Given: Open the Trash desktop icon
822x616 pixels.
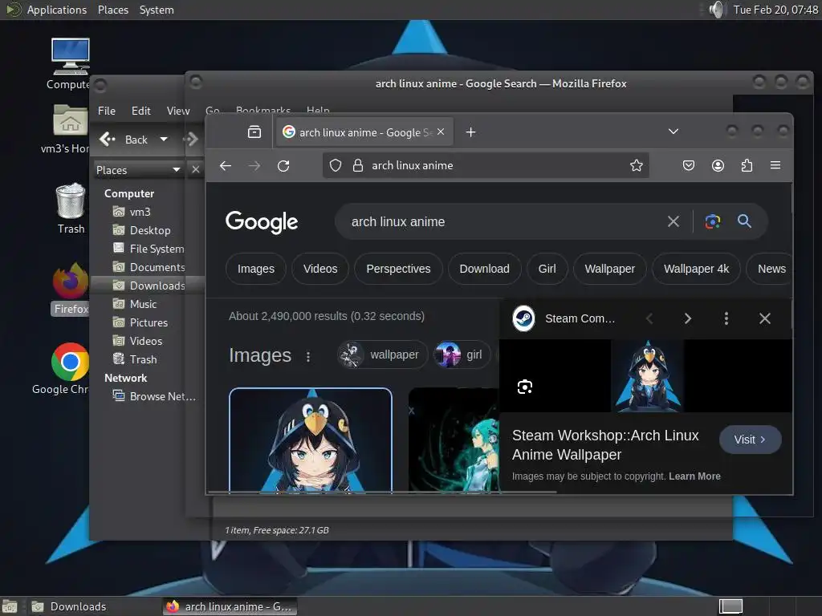Looking at the screenshot, I should [x=71, y=208].
